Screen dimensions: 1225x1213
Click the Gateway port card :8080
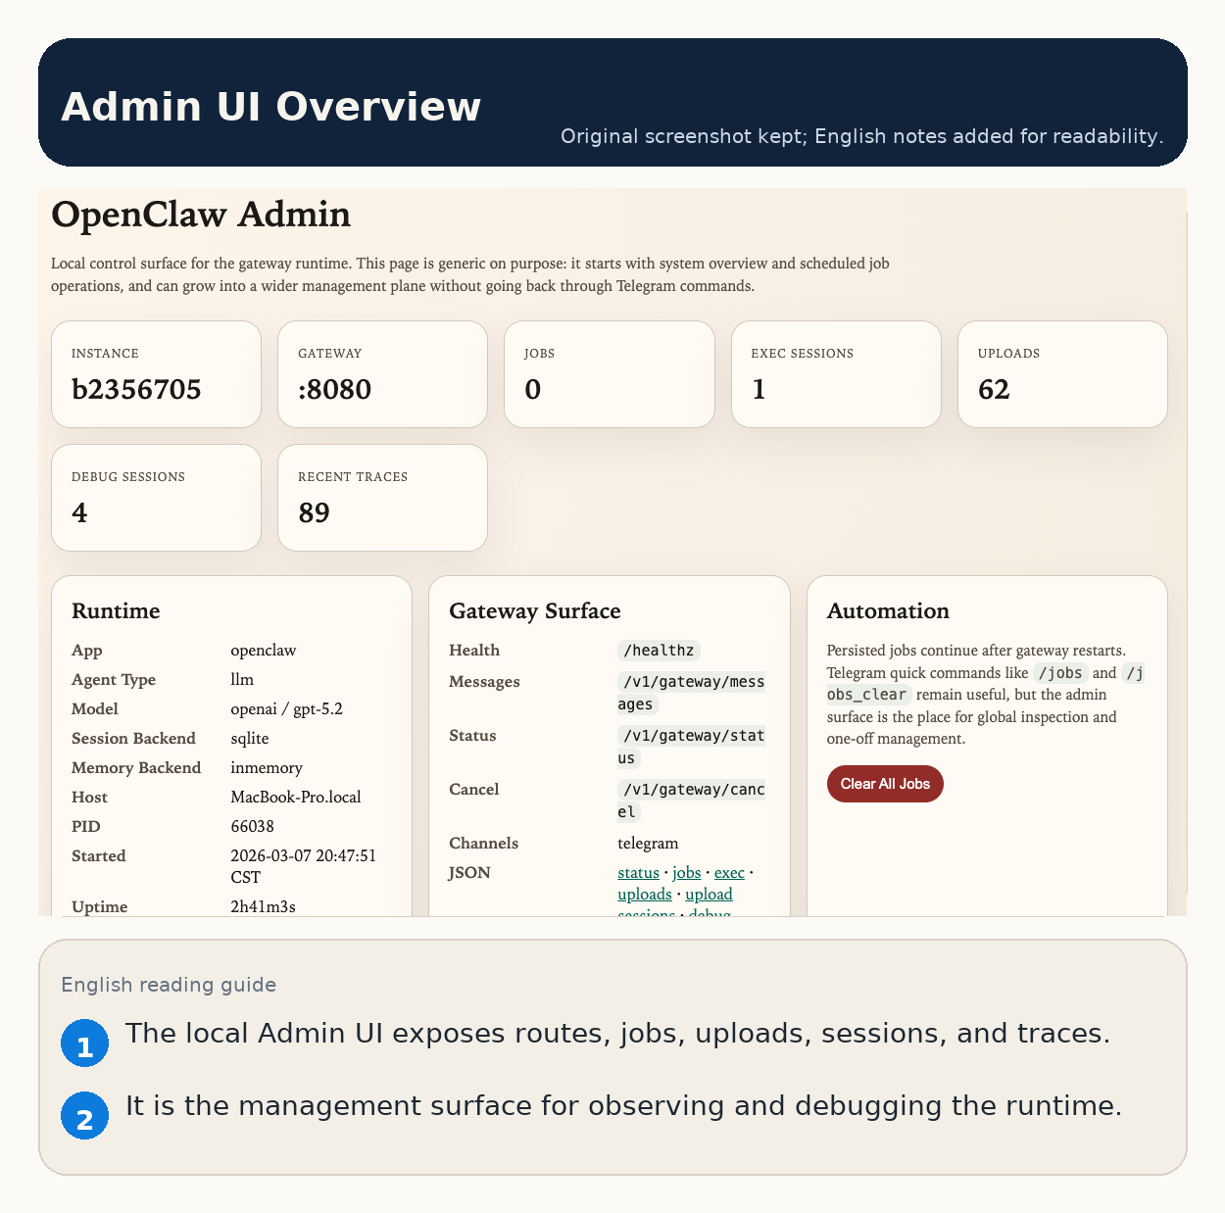point(382,373)
